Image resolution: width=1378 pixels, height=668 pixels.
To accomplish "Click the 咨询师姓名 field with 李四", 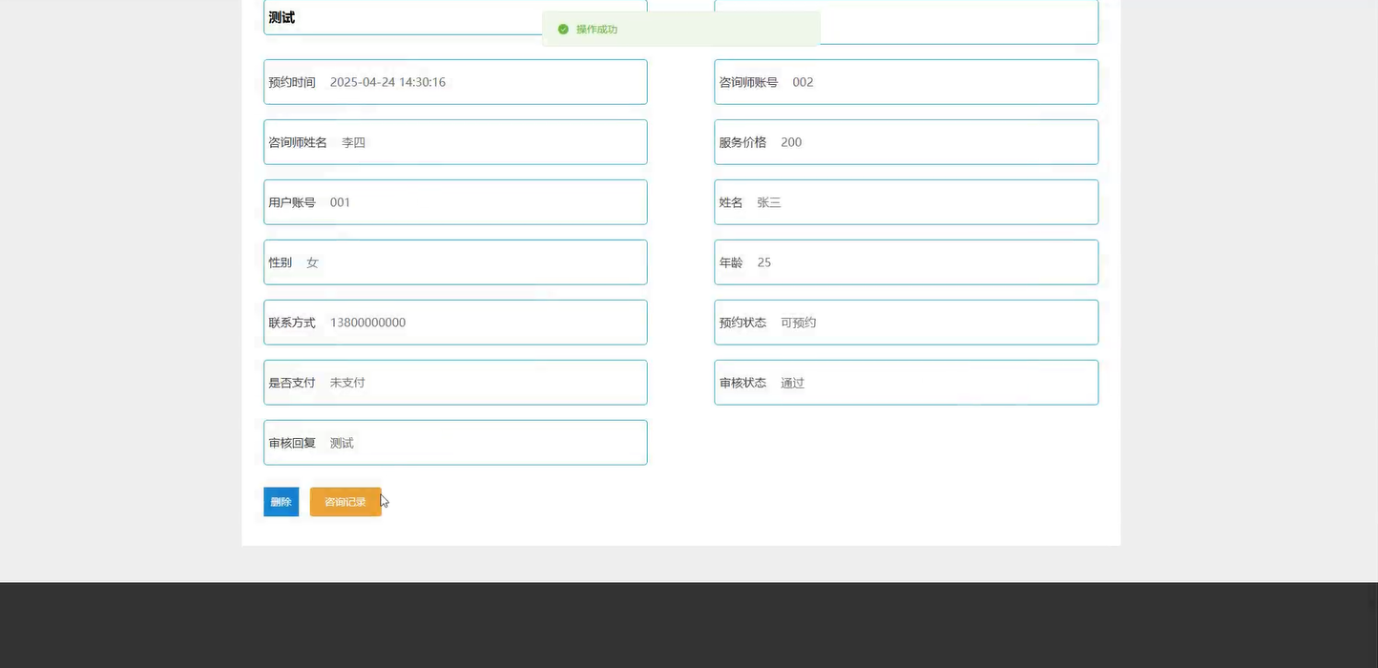I will pos(455,142).
